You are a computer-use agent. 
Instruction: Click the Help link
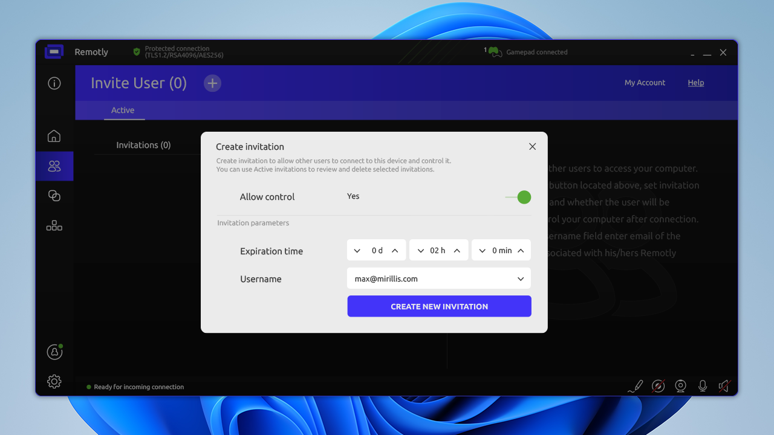pos(695,83)
